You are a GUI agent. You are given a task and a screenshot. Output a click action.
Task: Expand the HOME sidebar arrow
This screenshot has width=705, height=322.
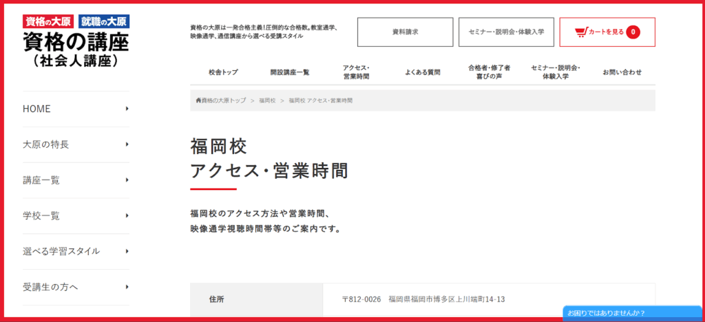coord(127,109)
